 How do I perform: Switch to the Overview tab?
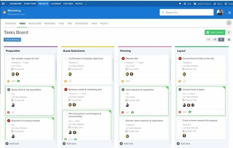[10, 24]
